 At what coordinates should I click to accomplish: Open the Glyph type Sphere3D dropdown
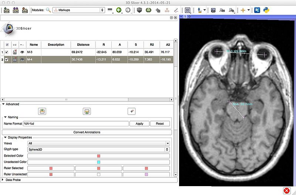coord(98,150)
